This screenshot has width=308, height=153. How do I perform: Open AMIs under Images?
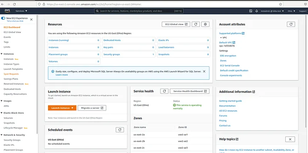[x=6, y=106]
